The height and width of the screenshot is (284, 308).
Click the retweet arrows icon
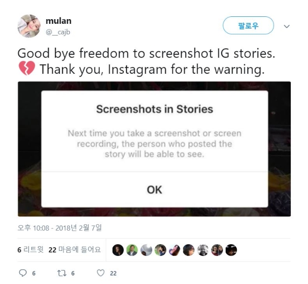pyautogui.click(x=62, y=273)
